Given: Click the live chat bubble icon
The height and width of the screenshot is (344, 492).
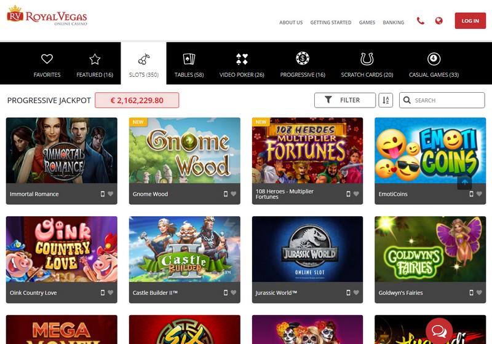Looking at the screenshot, I should pyautogui.click(x=439, y=331).
